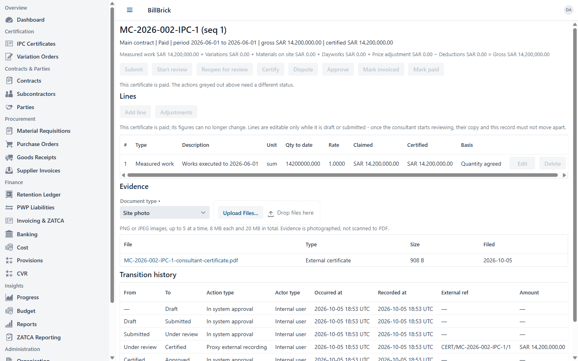
Task: Click the lines table right scroll arrow
Action: (564, 175)
